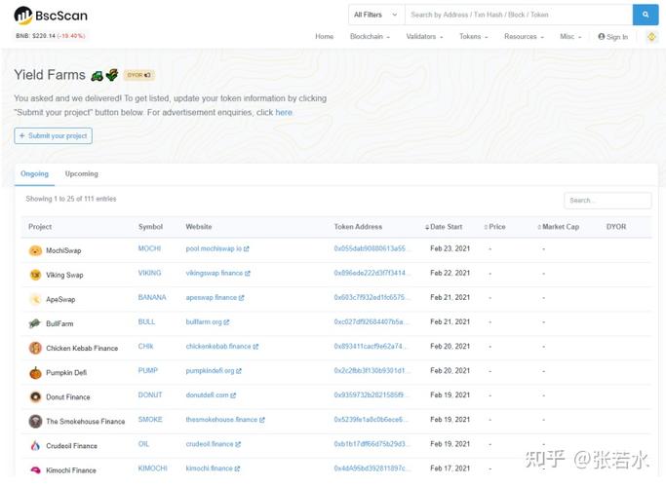
Task: Click the MochiSwap project logo icon
Action: [36, 250]
